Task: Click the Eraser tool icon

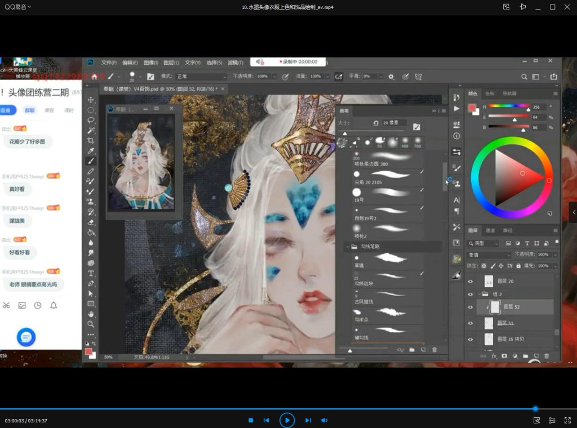Action: pyautogui.click(x=91, y=222)
